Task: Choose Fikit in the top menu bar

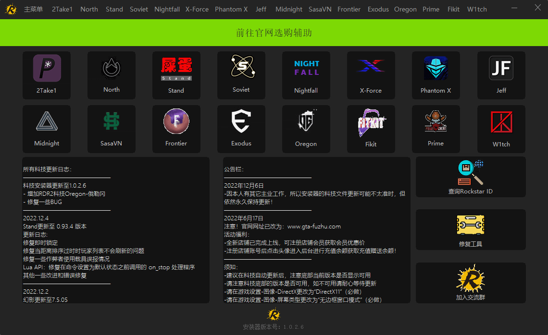Action: [453, 10]
